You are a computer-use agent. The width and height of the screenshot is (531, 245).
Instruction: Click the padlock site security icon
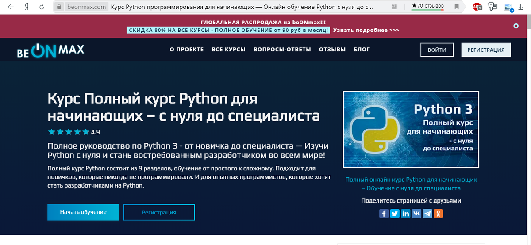click(59, 7)
